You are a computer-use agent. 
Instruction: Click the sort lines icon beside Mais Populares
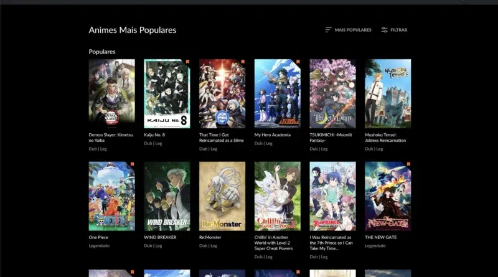329,30
